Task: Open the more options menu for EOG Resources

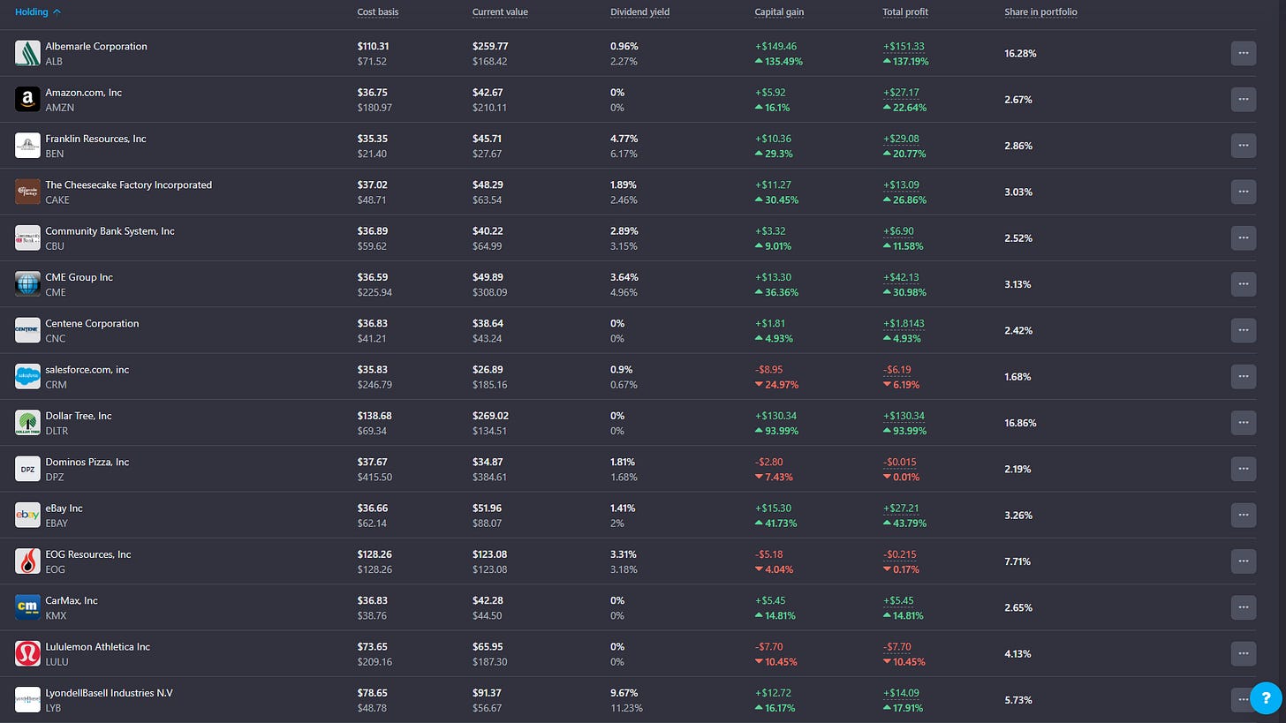Action: pyautogui.click(x=1244, y=561)
